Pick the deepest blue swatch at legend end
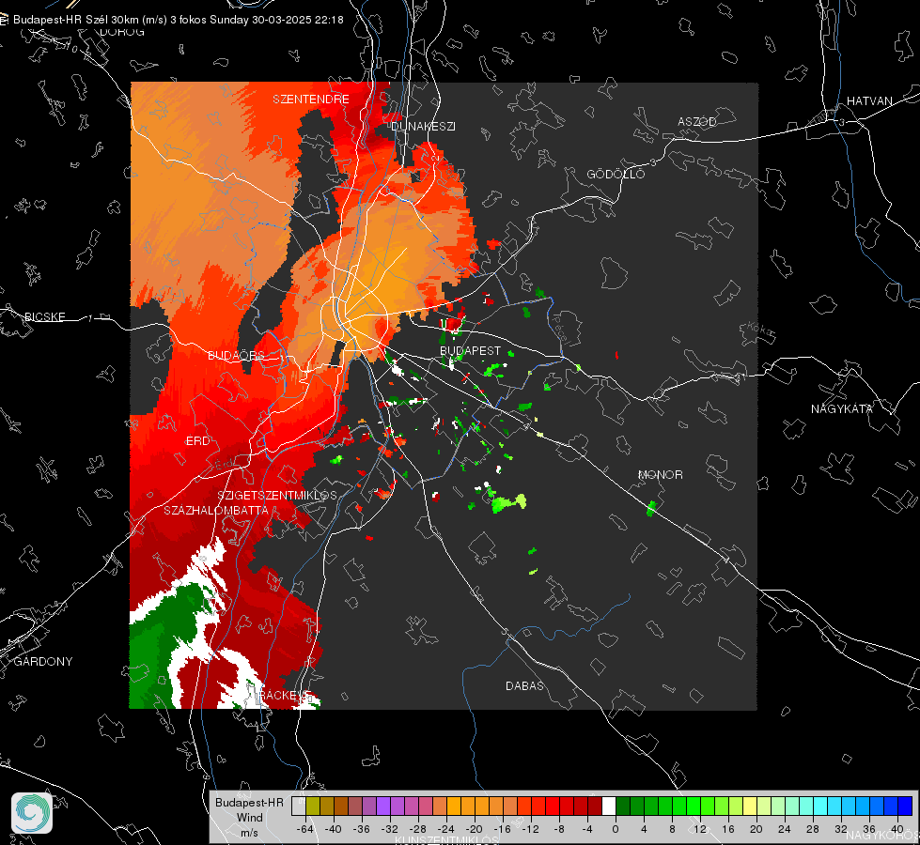Screen dimensions: 920x845 905,806
